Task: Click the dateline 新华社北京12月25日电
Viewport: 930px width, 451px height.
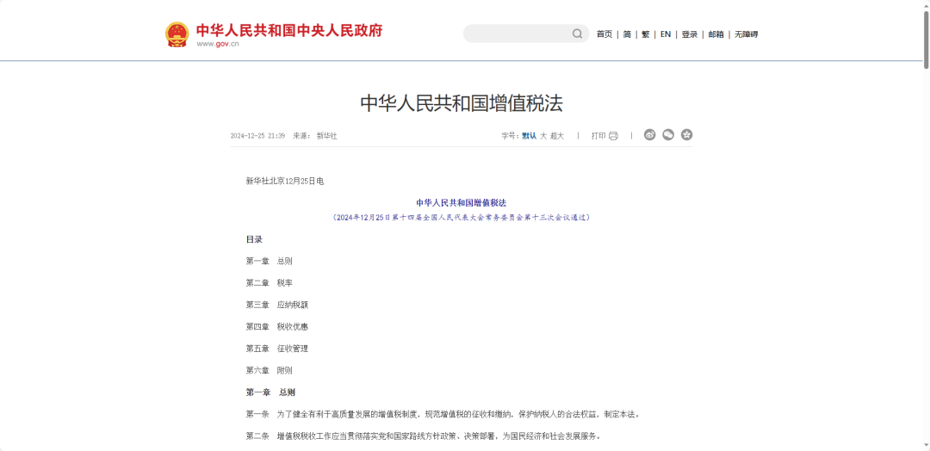Action: click(285, 182)
